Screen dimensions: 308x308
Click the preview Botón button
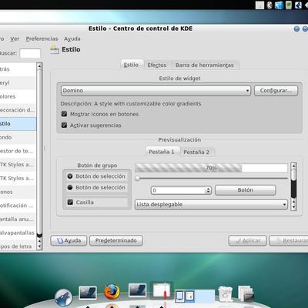(x=245, y=190)
